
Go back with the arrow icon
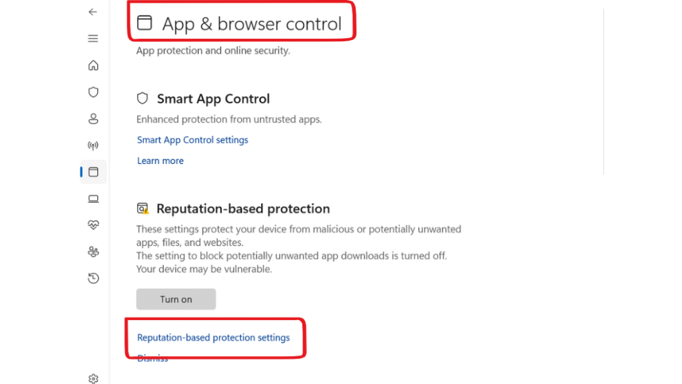pyautogui.click(x=93, y=12)
